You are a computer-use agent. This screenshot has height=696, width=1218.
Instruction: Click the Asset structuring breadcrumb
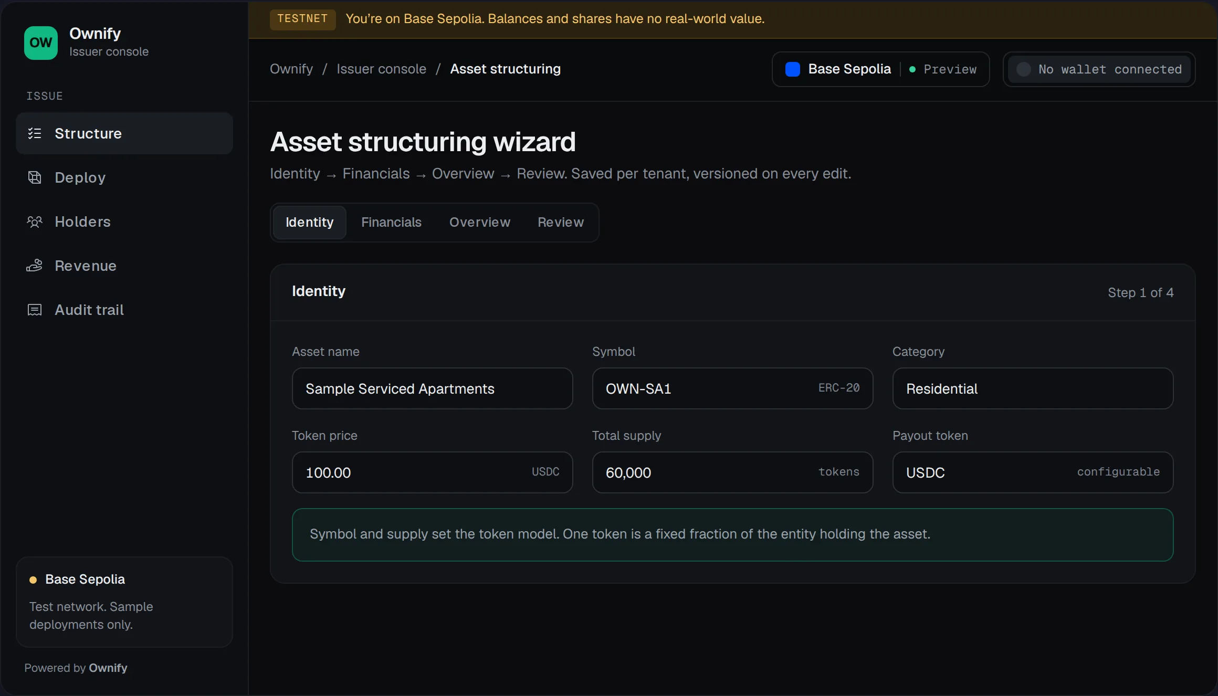click(506, 69)
